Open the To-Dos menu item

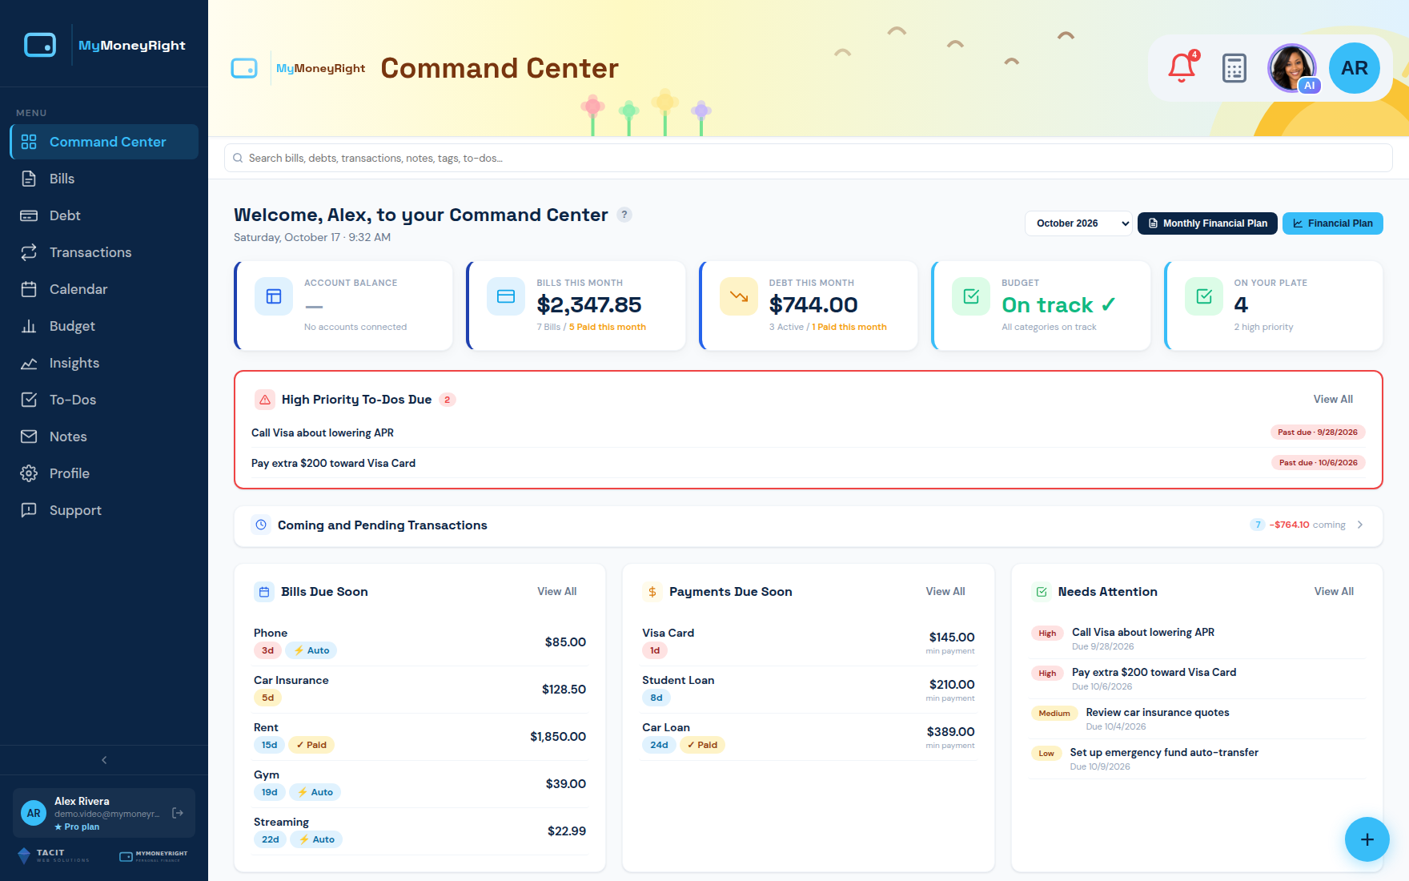[x=104, y=400]
